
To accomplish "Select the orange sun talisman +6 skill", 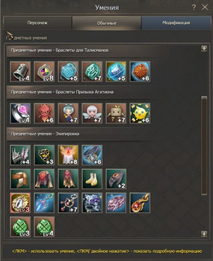I will click(x=140, y=71).
